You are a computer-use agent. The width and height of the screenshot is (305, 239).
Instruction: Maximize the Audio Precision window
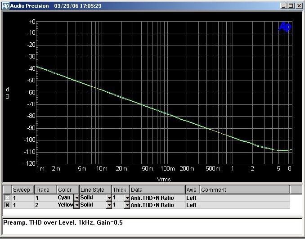291,6
